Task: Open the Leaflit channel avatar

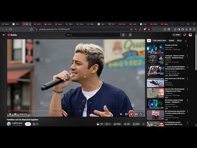Action: pos(9,124)
